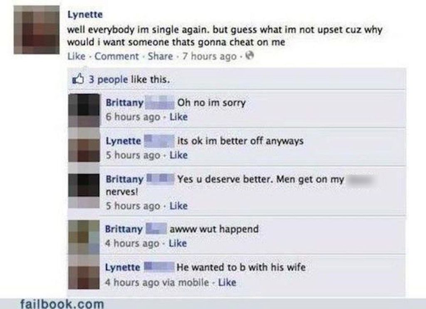Like Brittany's 'Oh no im sorry' comment

tap(178, 117)
